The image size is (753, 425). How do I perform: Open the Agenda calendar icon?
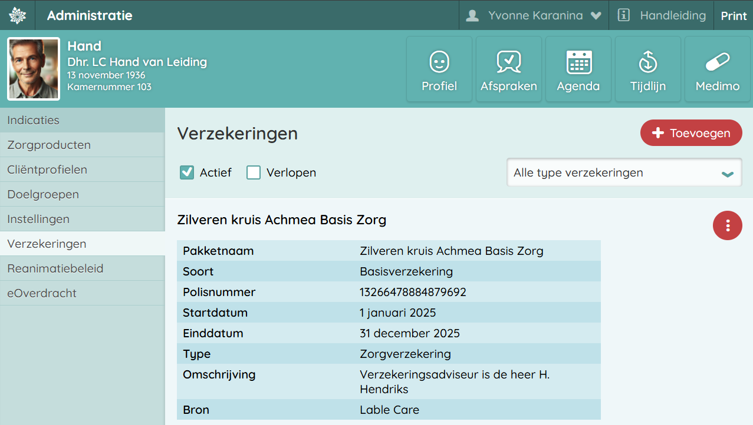(x=578, y=62)
